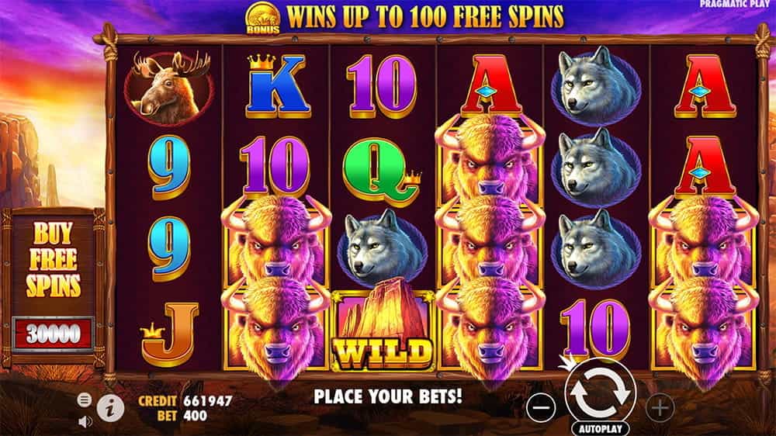Mute sound with the speaker icon

(x=85, y=422)
